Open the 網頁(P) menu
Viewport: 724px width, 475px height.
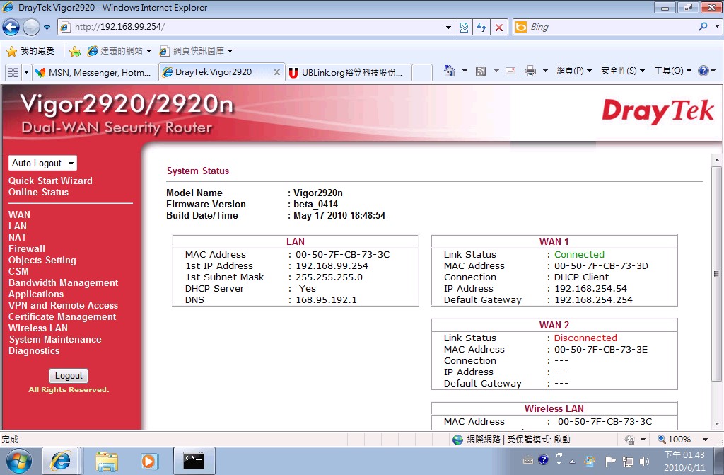point(574,71)
